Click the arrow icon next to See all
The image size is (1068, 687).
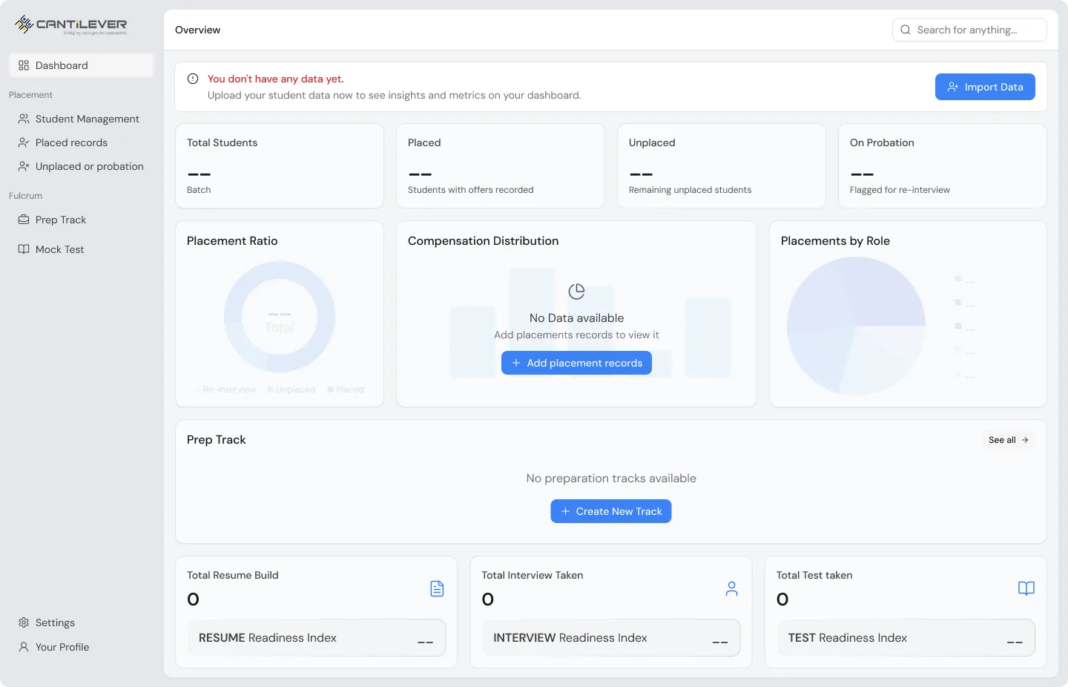[x=1025, y=440]
